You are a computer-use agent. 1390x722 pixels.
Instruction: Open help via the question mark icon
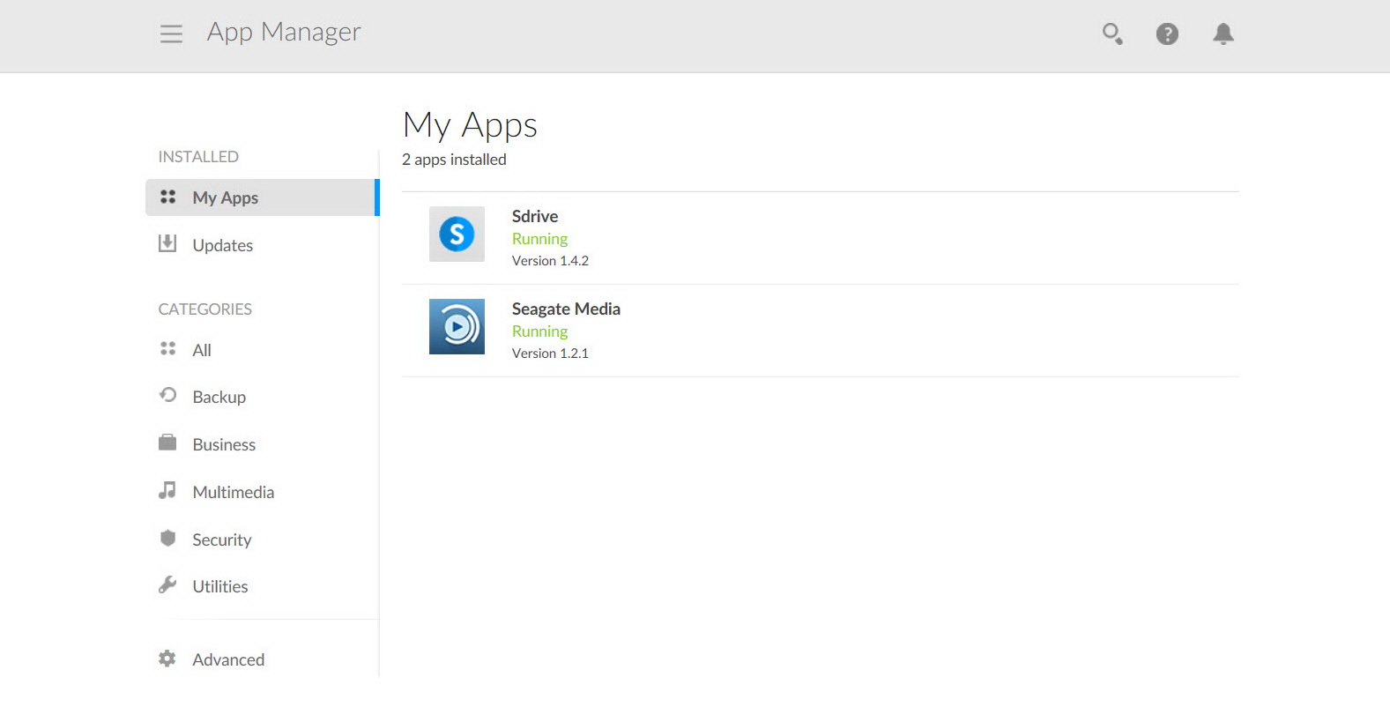[1167, 33]
